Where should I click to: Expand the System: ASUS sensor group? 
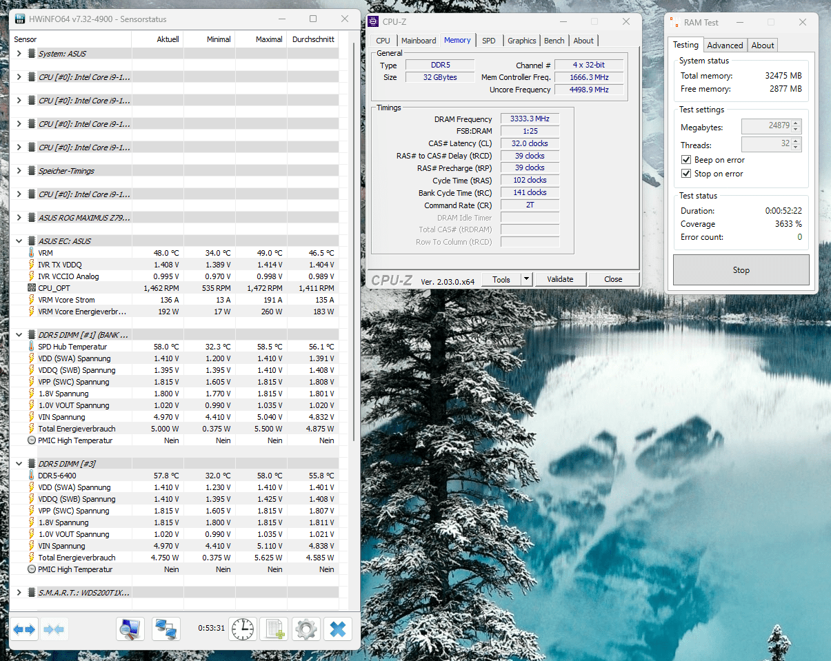(x=19, y=54)
